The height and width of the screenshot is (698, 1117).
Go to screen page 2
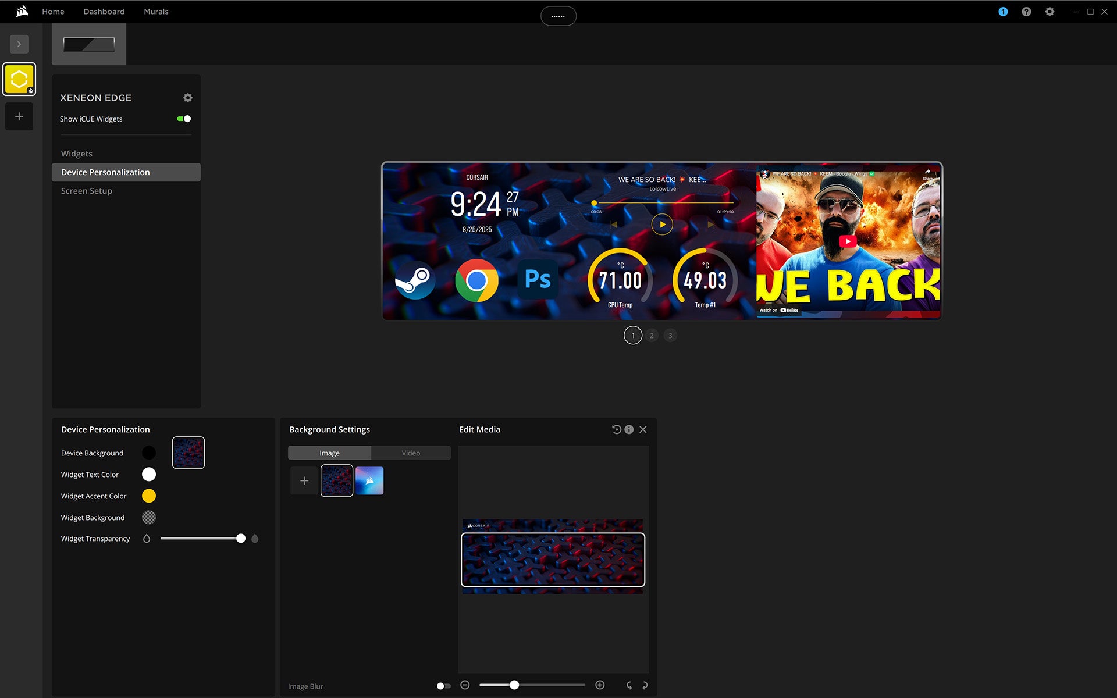(652, 336)
